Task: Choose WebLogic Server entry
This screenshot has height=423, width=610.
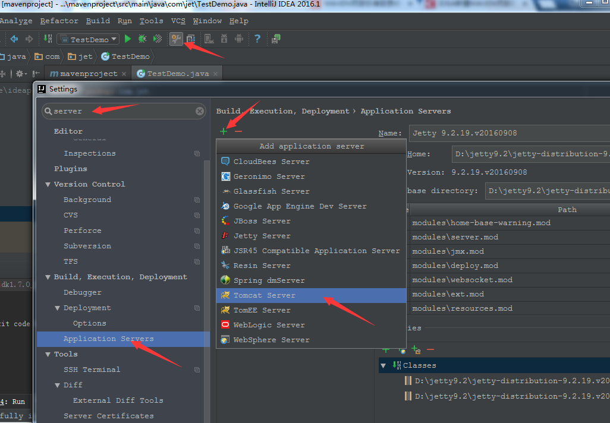Action: (x=311, y=325)
